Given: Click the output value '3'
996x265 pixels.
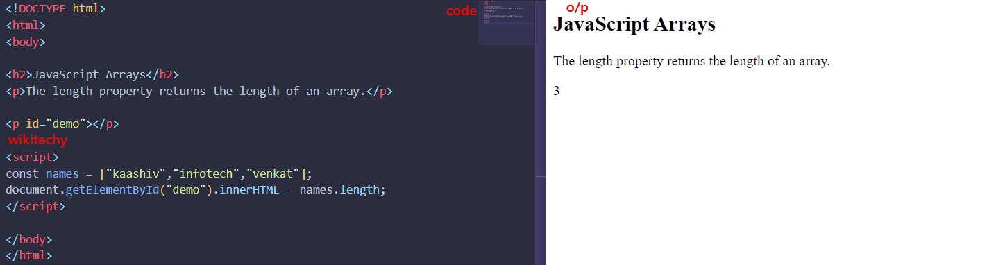Looking at the screenshot, I should [x=557, y=90].
